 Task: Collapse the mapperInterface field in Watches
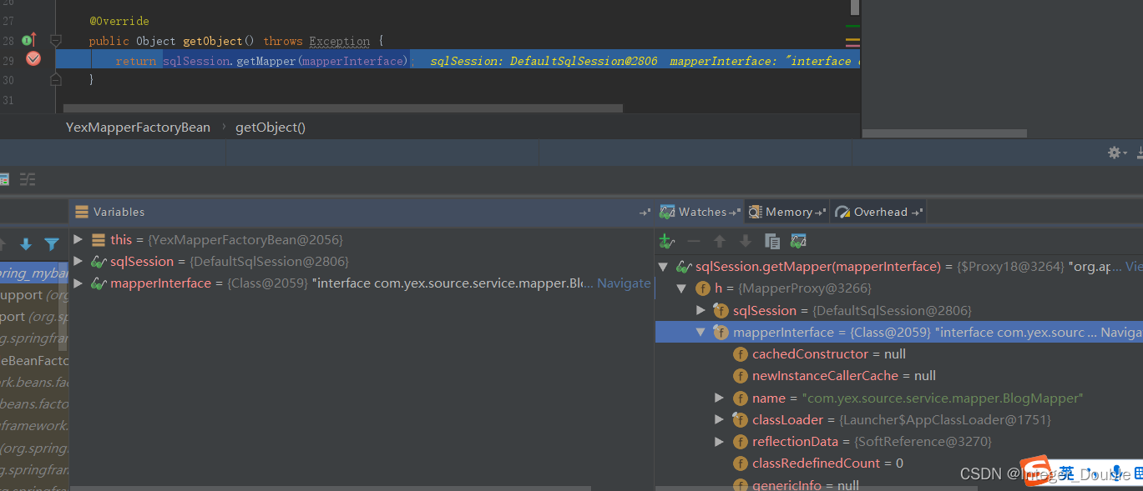pos(701,332)
